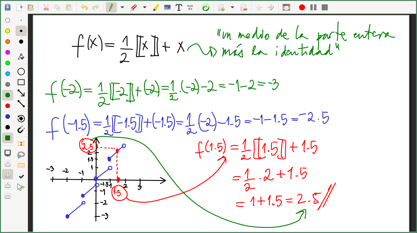Set thick line thickness

click(21, 42)
